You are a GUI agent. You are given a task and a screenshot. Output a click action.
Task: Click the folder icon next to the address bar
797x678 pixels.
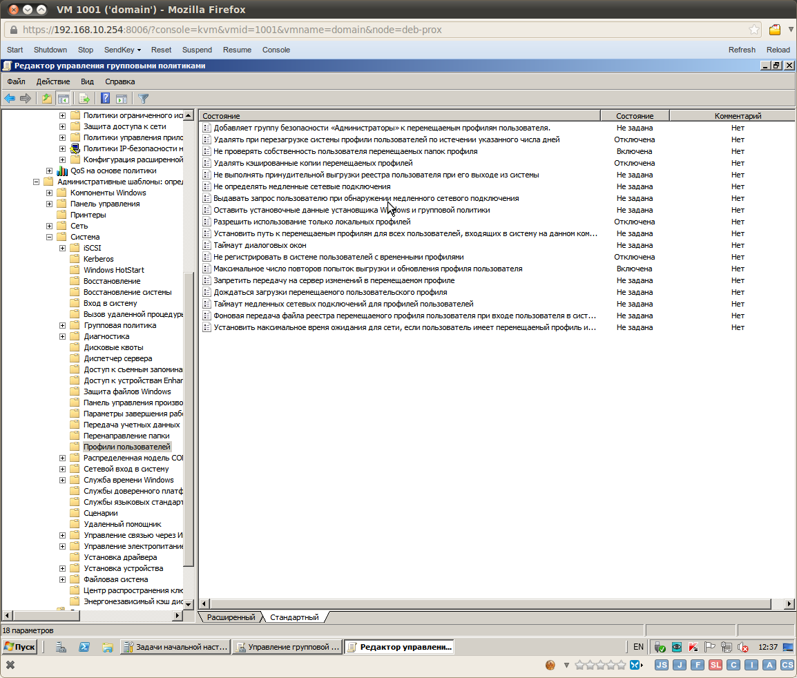coord(775,30)
